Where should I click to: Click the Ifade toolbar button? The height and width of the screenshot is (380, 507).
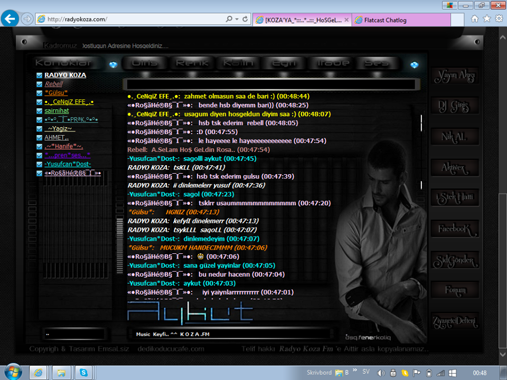[333, 63]
